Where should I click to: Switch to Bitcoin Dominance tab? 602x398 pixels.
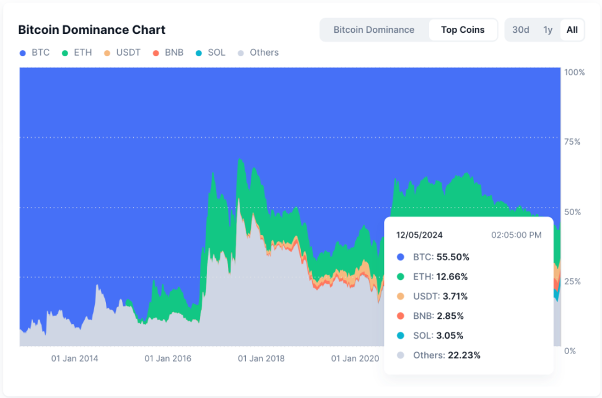373,30
